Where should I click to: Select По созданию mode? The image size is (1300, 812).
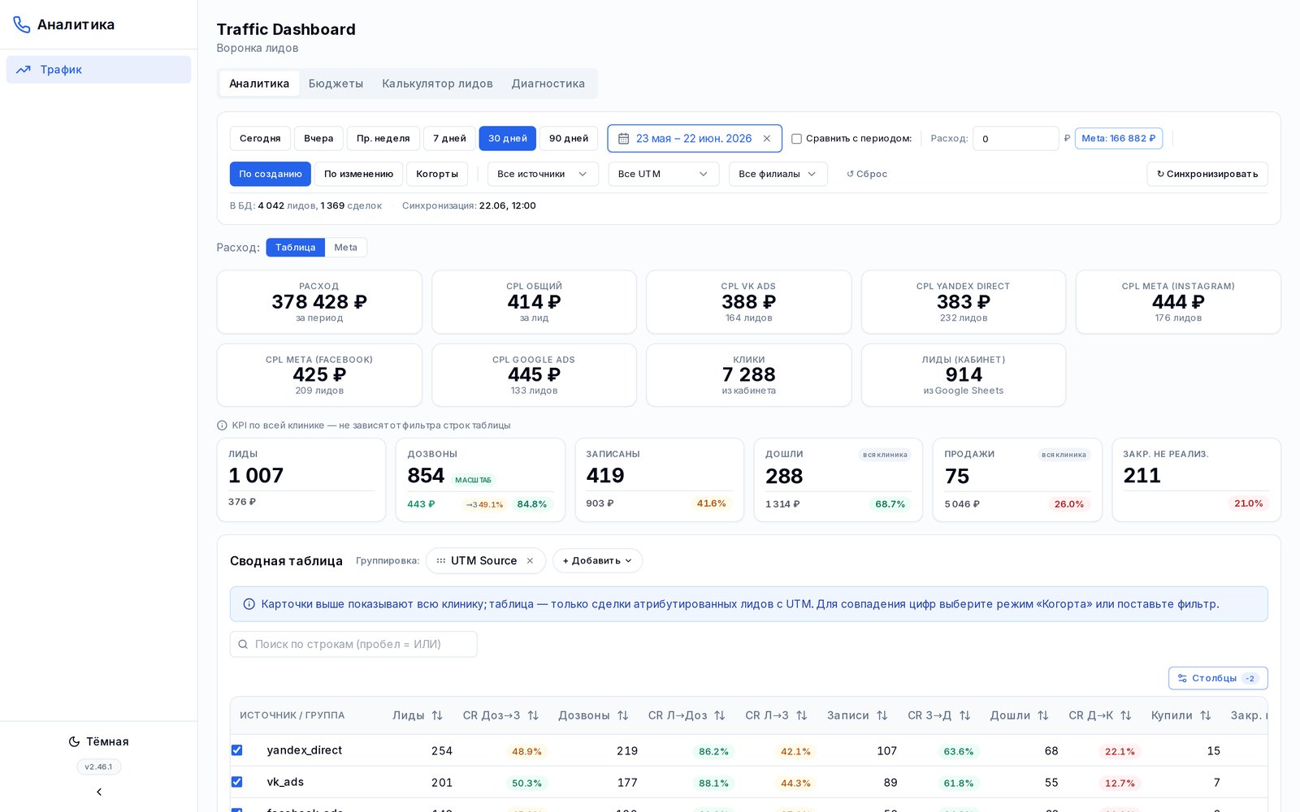click(271, 174)
